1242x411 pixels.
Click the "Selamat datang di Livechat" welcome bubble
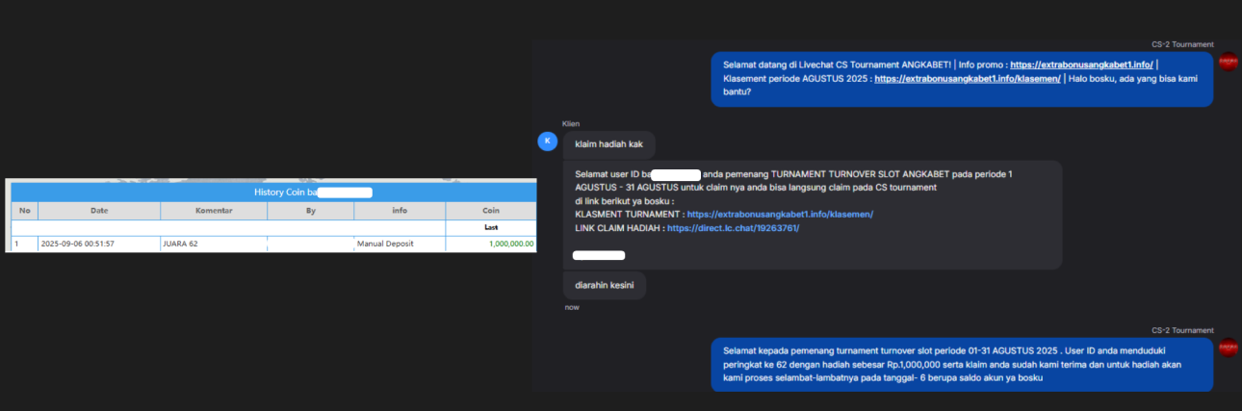[x=962, y=79]
